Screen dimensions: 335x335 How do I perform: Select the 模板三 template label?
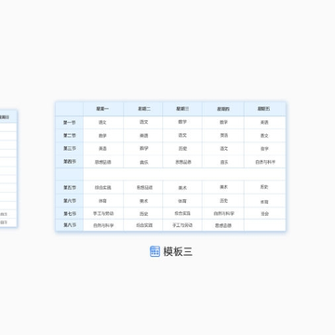(x=178, y=251)
